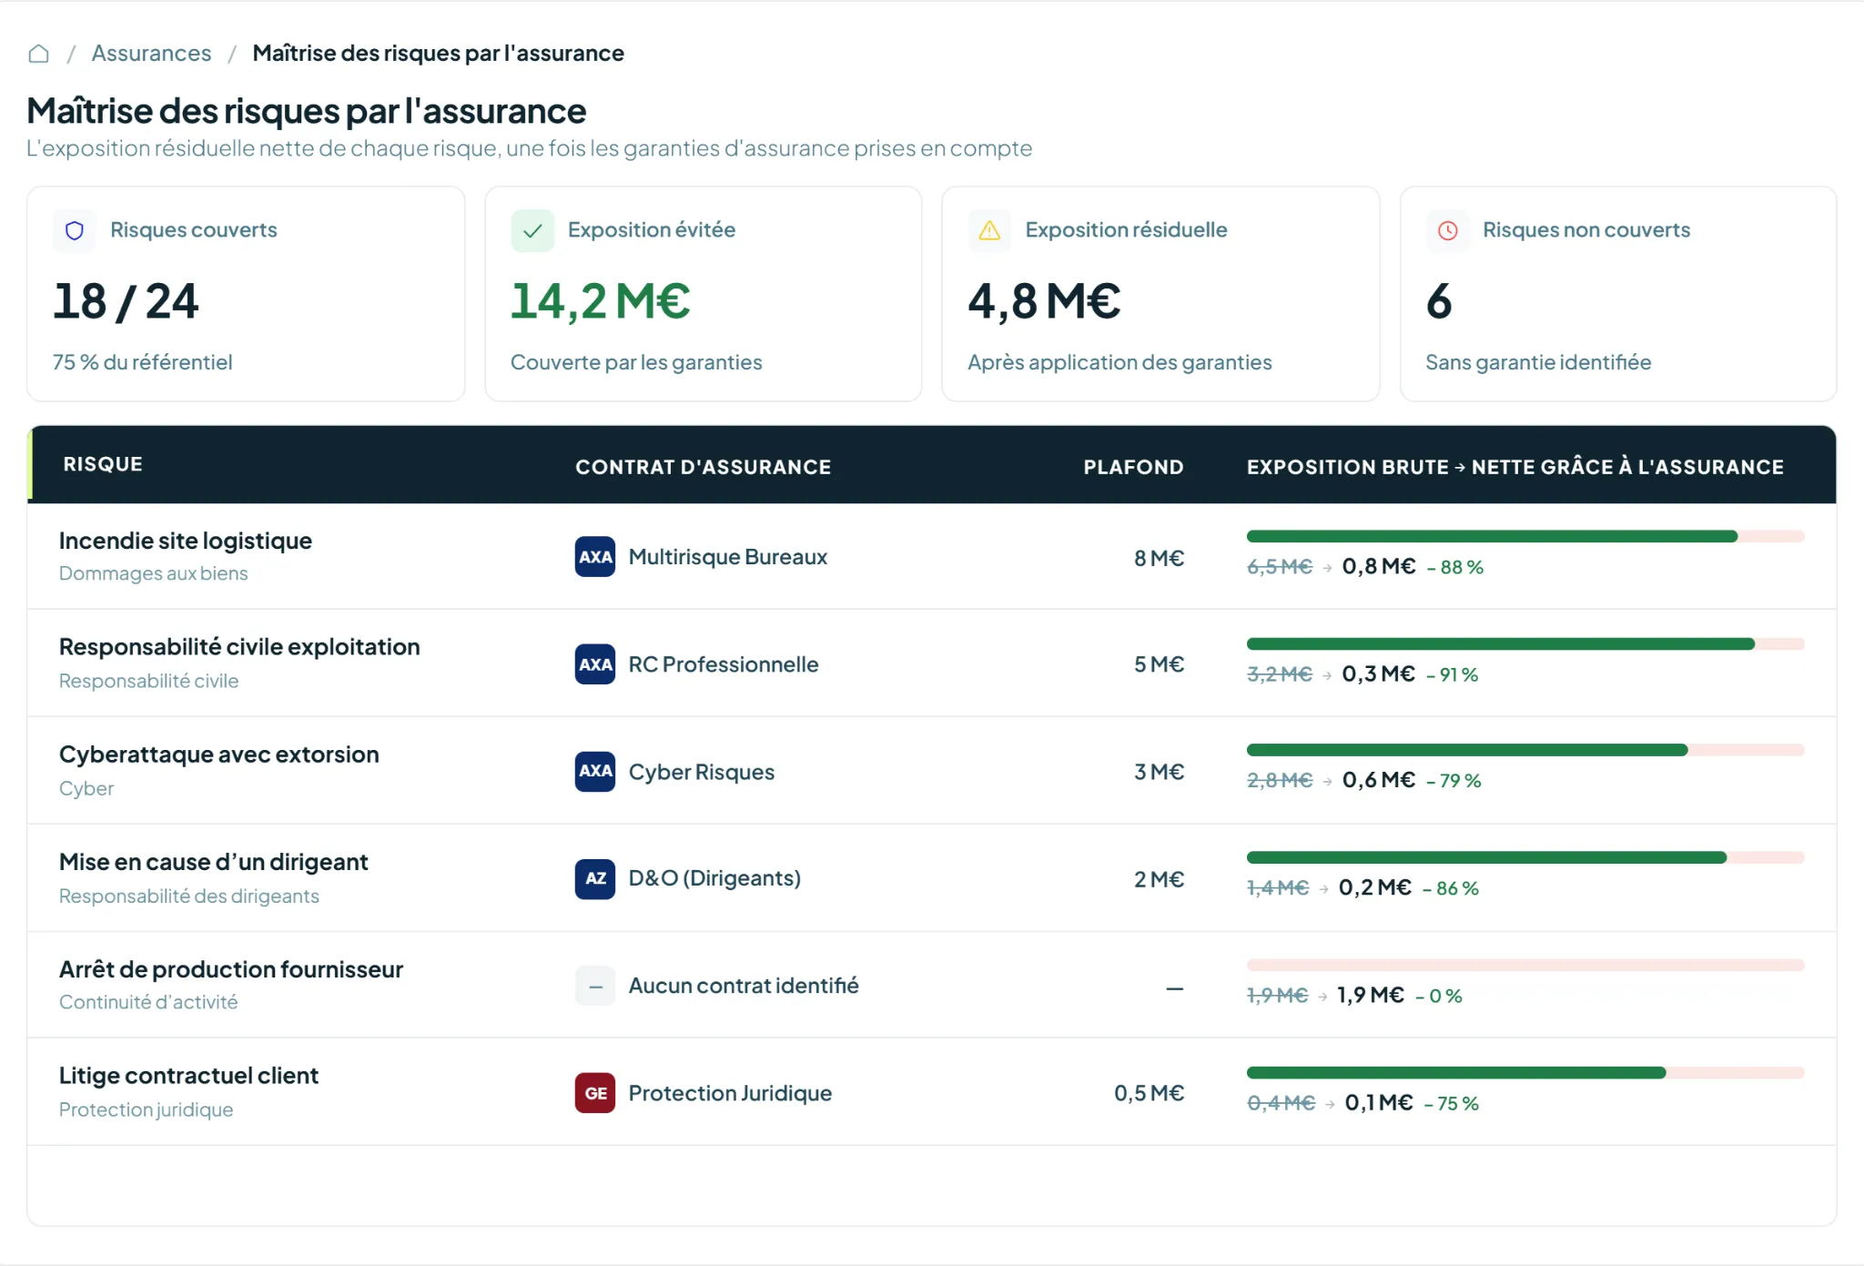Image resolution: width=1864 pixels, height=1266 pixels.
Task: Click the checkmark icon for Exposition évitée
Action: (532, 230)
